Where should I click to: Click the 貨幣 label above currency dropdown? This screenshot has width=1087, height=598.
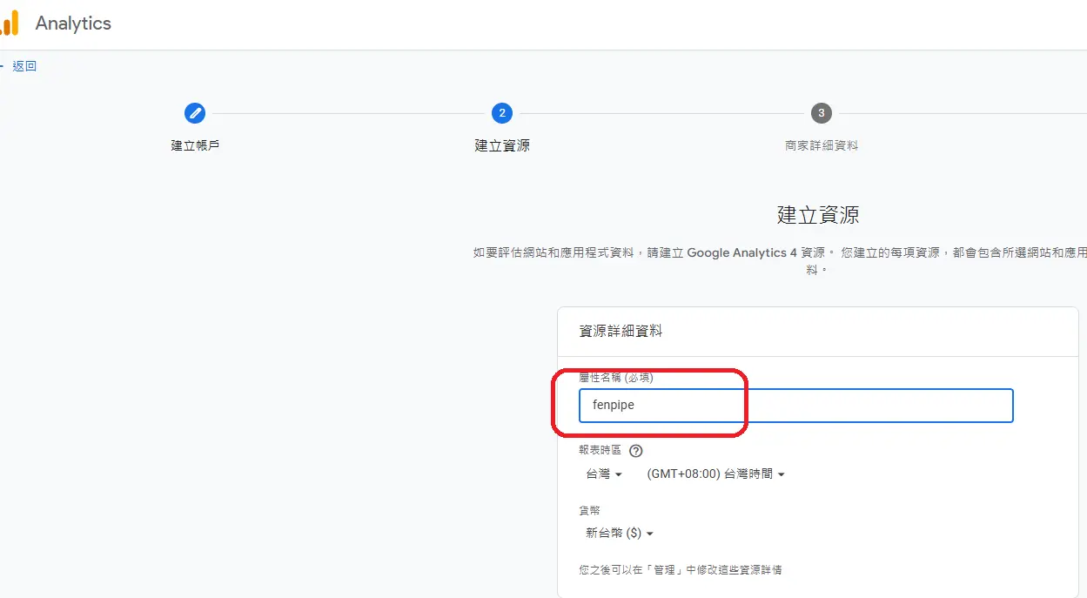[x=589, y=510]
